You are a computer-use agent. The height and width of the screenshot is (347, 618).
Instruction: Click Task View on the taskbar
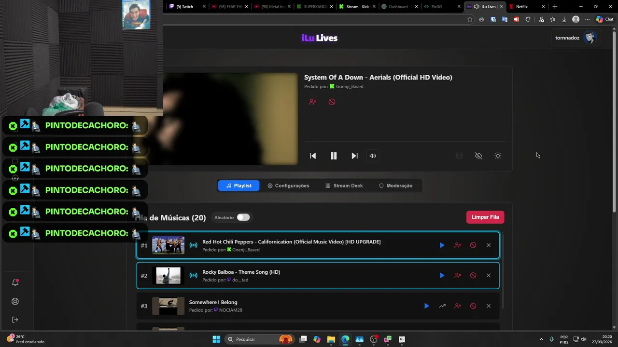click(303, 339)
